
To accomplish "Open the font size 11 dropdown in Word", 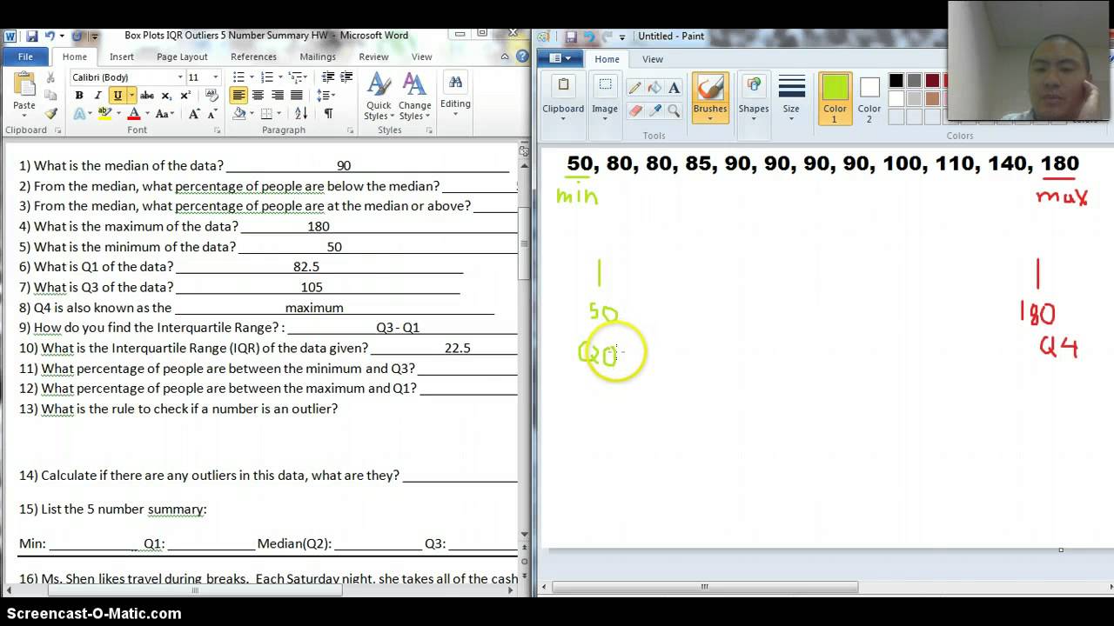I will 216,77.
